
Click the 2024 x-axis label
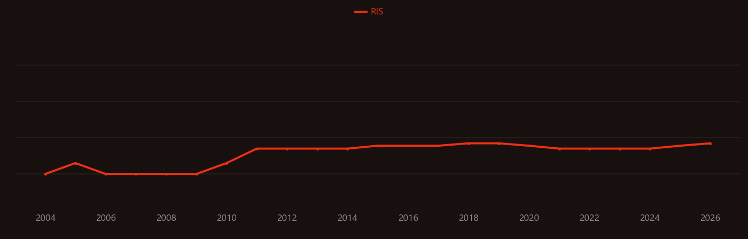pyautogui.click(x=650, y=218)
